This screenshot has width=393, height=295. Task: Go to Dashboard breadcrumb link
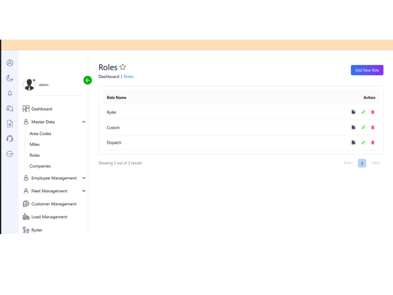click(x=109, y=77)
